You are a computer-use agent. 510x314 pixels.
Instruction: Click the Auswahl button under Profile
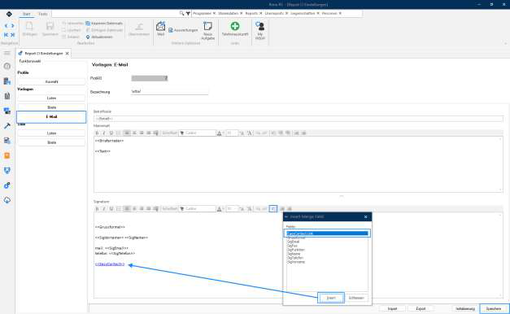click(51, 81)
